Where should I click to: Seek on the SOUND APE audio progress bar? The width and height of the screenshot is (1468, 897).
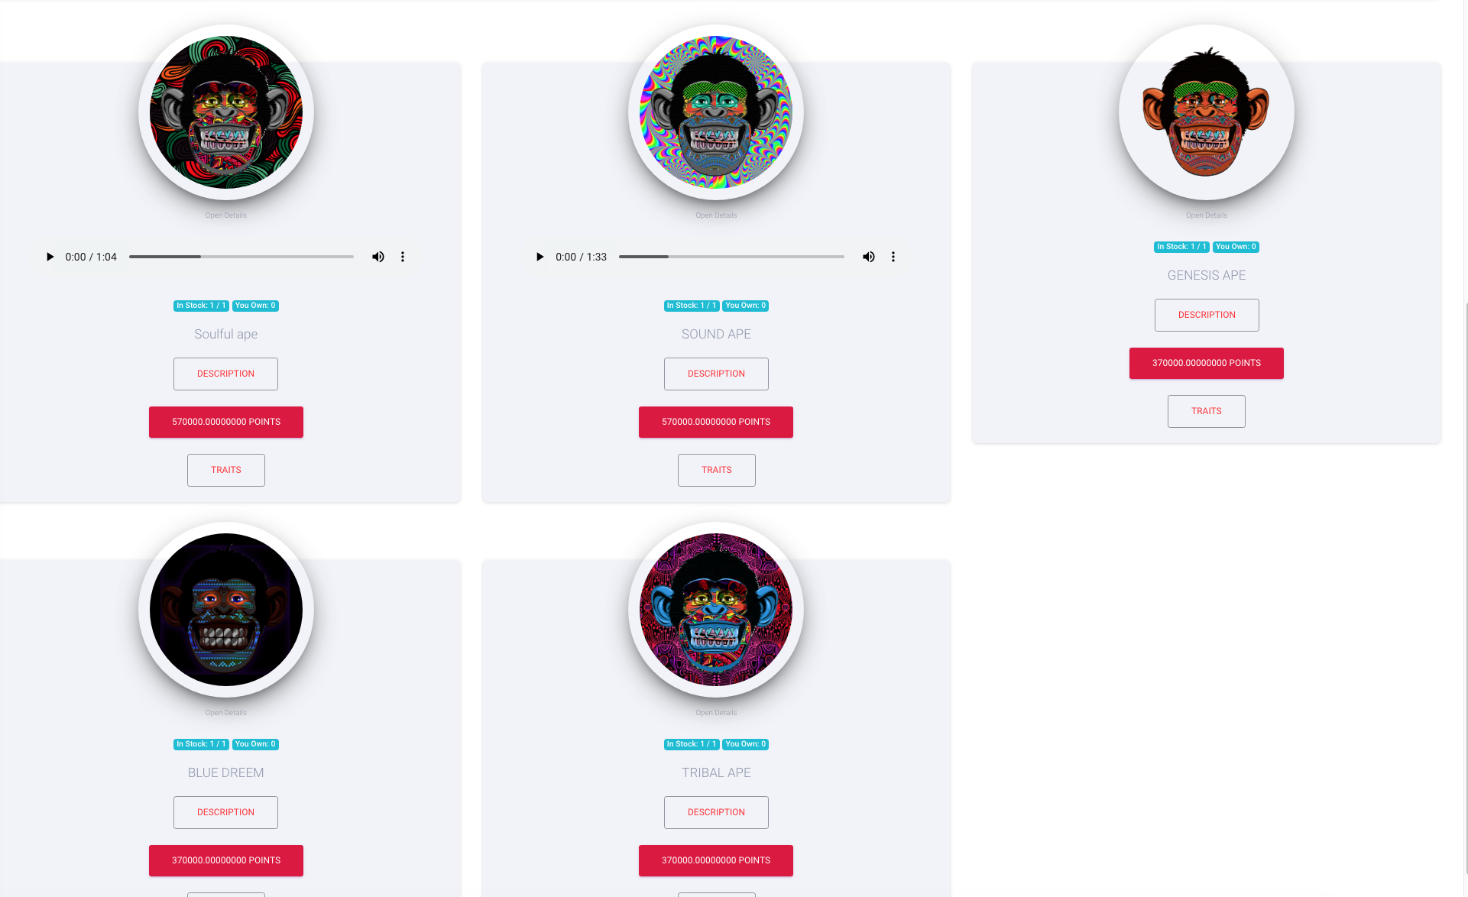[x=731, y=257]
